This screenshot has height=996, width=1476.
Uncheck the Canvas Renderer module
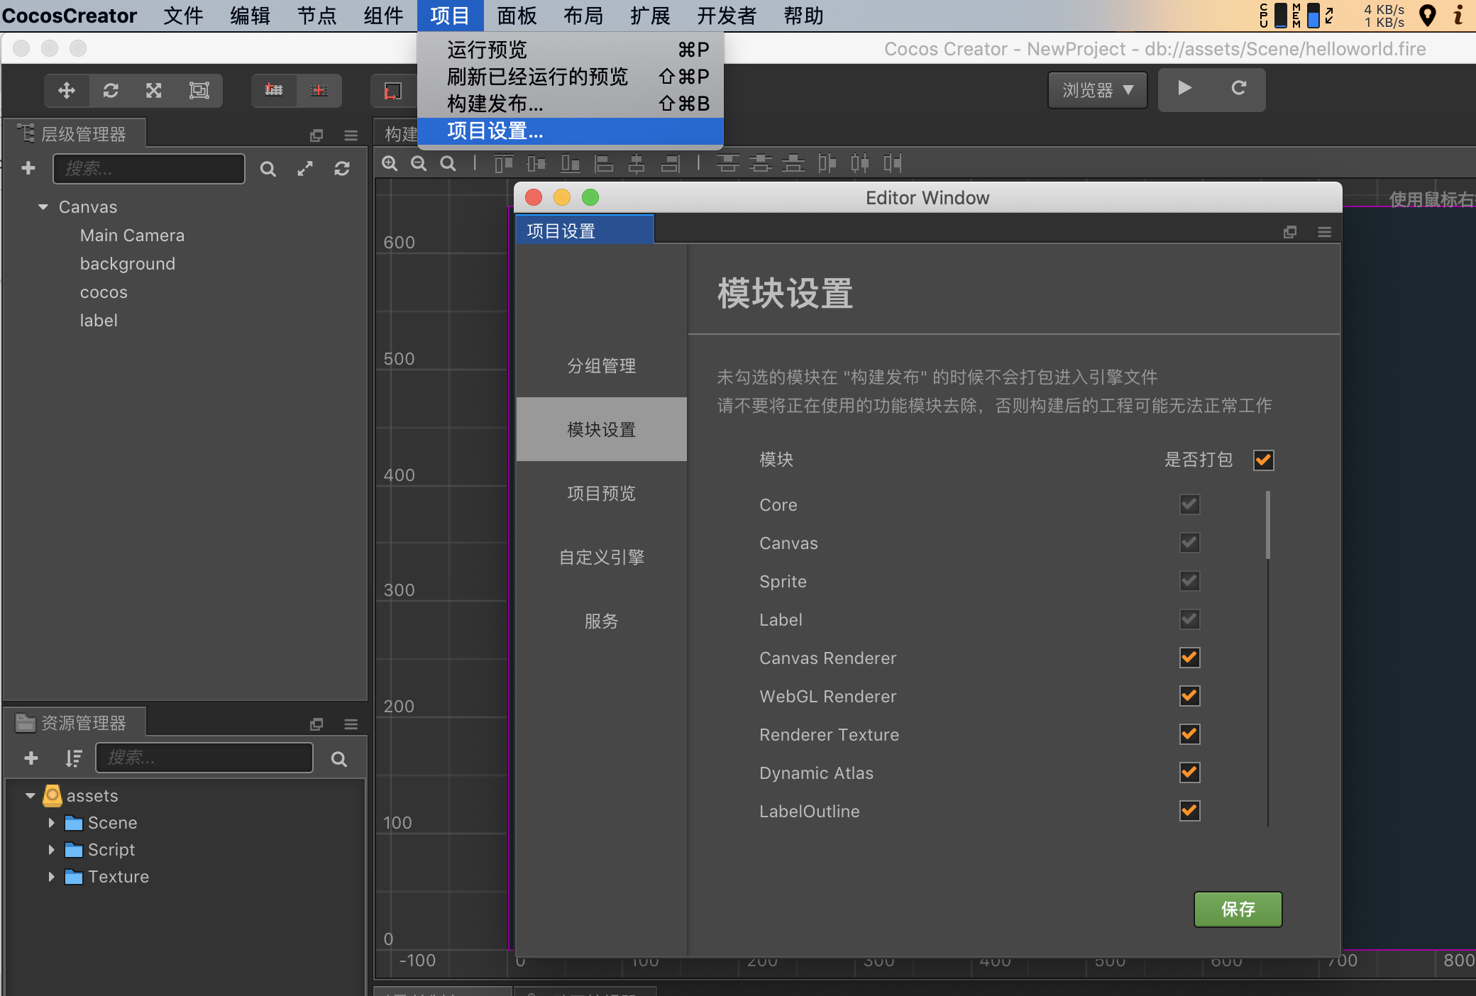1189,658
